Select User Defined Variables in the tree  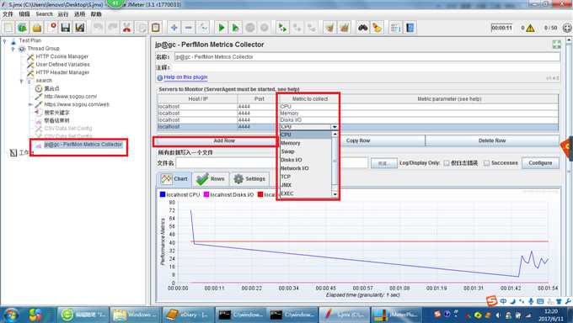(x=62, y=65)
